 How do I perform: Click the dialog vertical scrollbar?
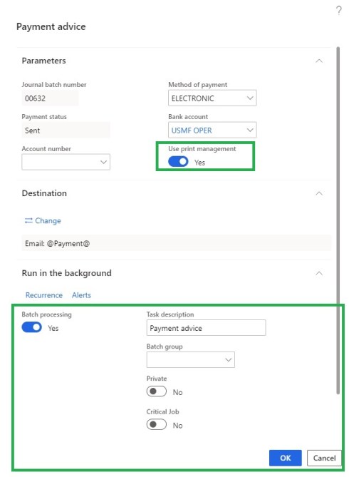click(x=338, y=220)
